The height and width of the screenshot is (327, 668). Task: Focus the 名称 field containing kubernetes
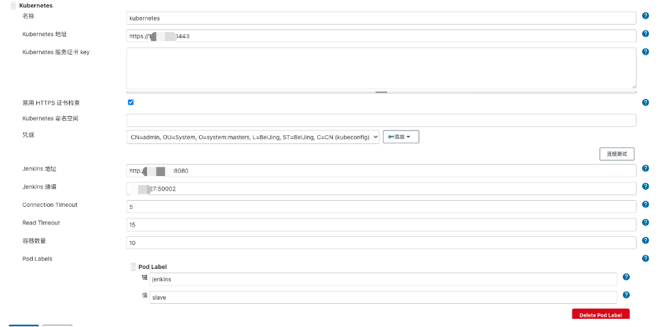[382, 18]
